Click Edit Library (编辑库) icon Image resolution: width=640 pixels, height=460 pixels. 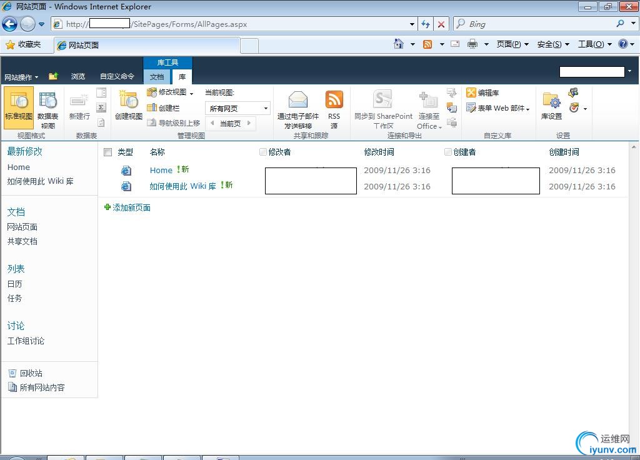point(471,92)
